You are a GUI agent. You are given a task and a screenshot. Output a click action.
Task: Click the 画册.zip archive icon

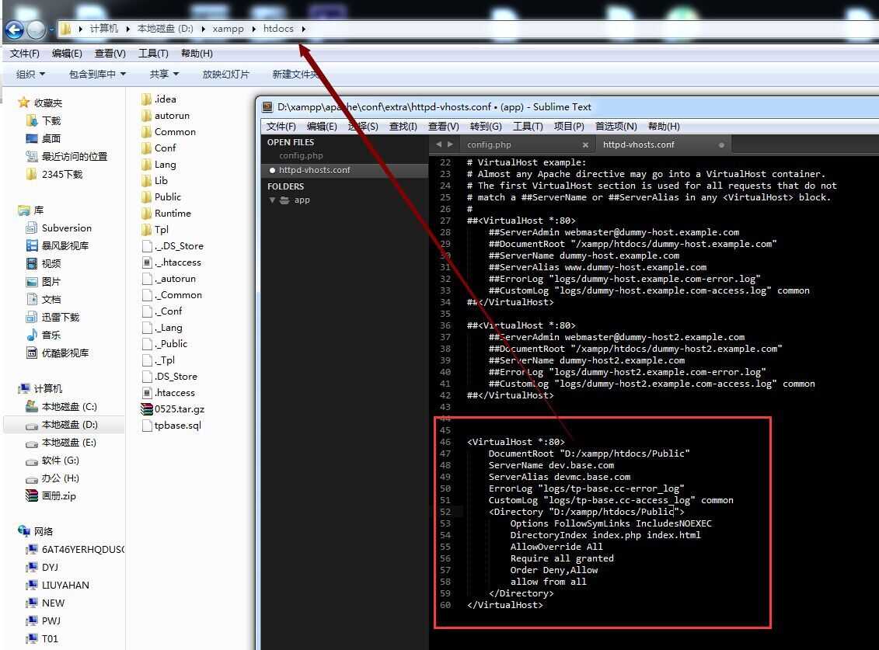point(31,495)
